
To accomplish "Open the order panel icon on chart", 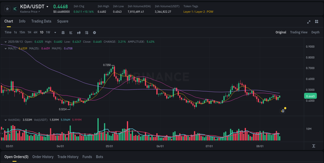I will click(x=283, y=110).
